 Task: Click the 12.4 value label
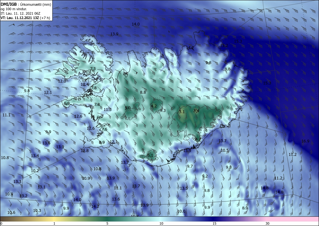[x=85, y=84]
